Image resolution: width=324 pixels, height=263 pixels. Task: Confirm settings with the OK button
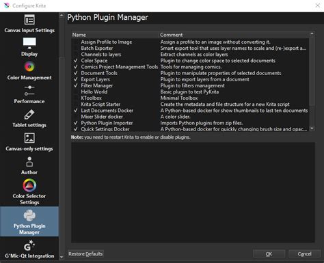tap(269, 254)
